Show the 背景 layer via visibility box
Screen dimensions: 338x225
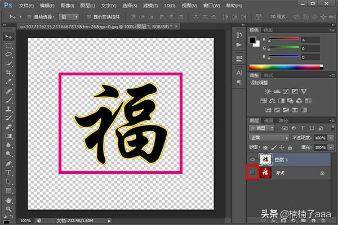252,173
